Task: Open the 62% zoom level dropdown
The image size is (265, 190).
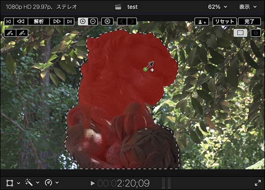Action: [218, 7]
